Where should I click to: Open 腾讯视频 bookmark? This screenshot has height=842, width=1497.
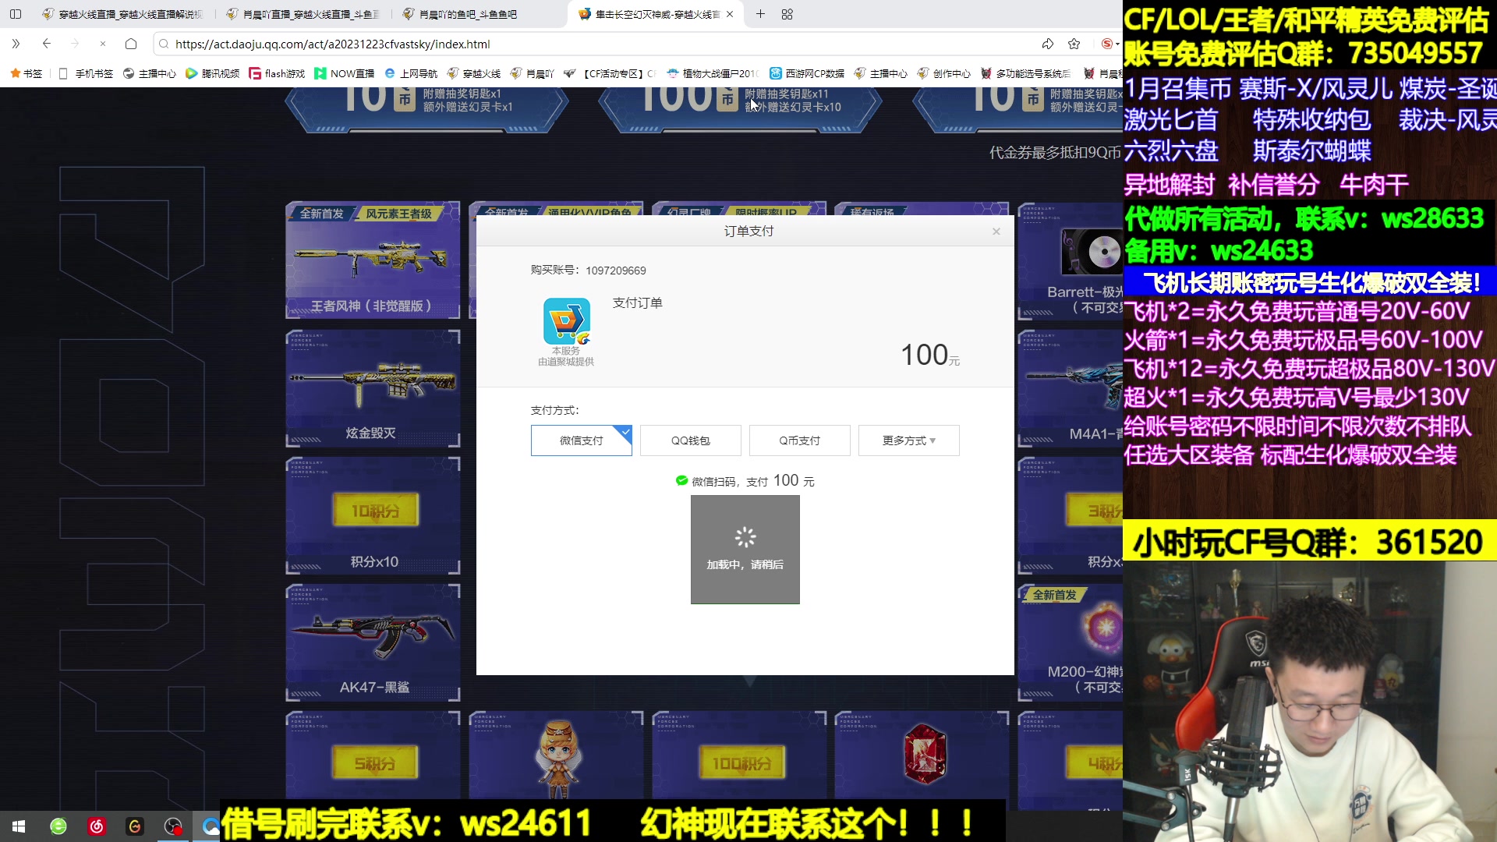(x=213, y=73)
